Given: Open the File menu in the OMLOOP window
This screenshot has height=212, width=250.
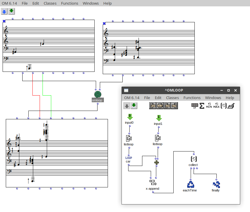Looking at the screenshot, I should tap(147, 98).
